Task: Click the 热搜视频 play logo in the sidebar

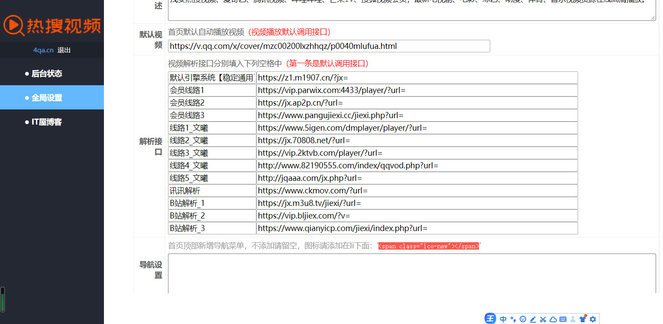Action: pos(52,26)
